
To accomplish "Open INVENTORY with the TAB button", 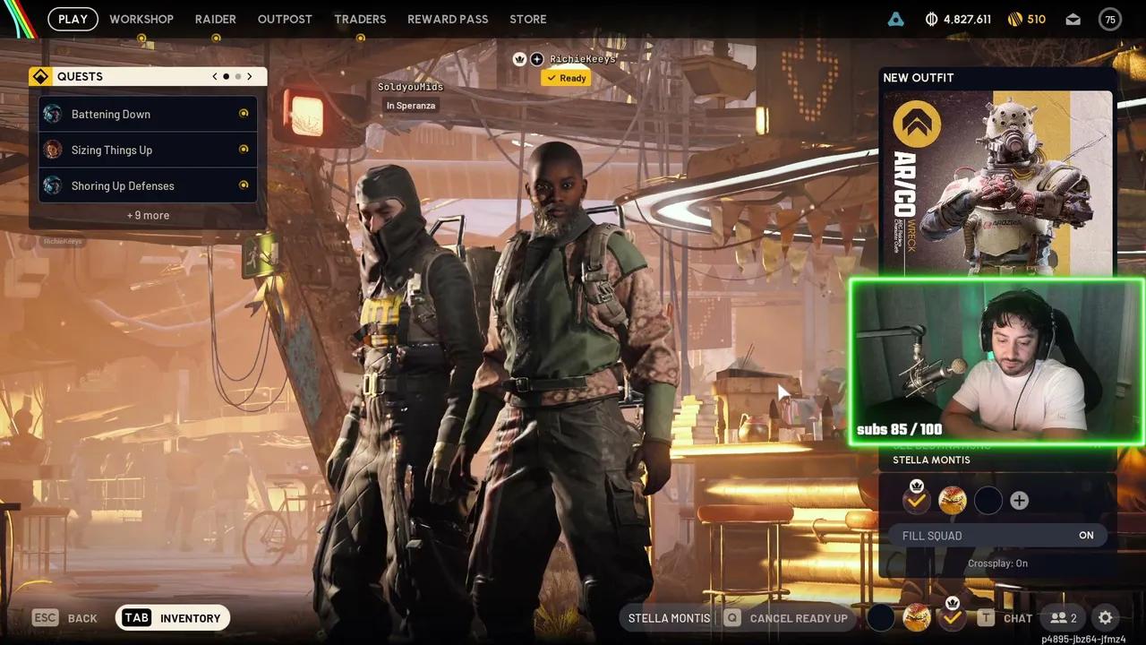I will pyautogui.click(x=173, y=617).
